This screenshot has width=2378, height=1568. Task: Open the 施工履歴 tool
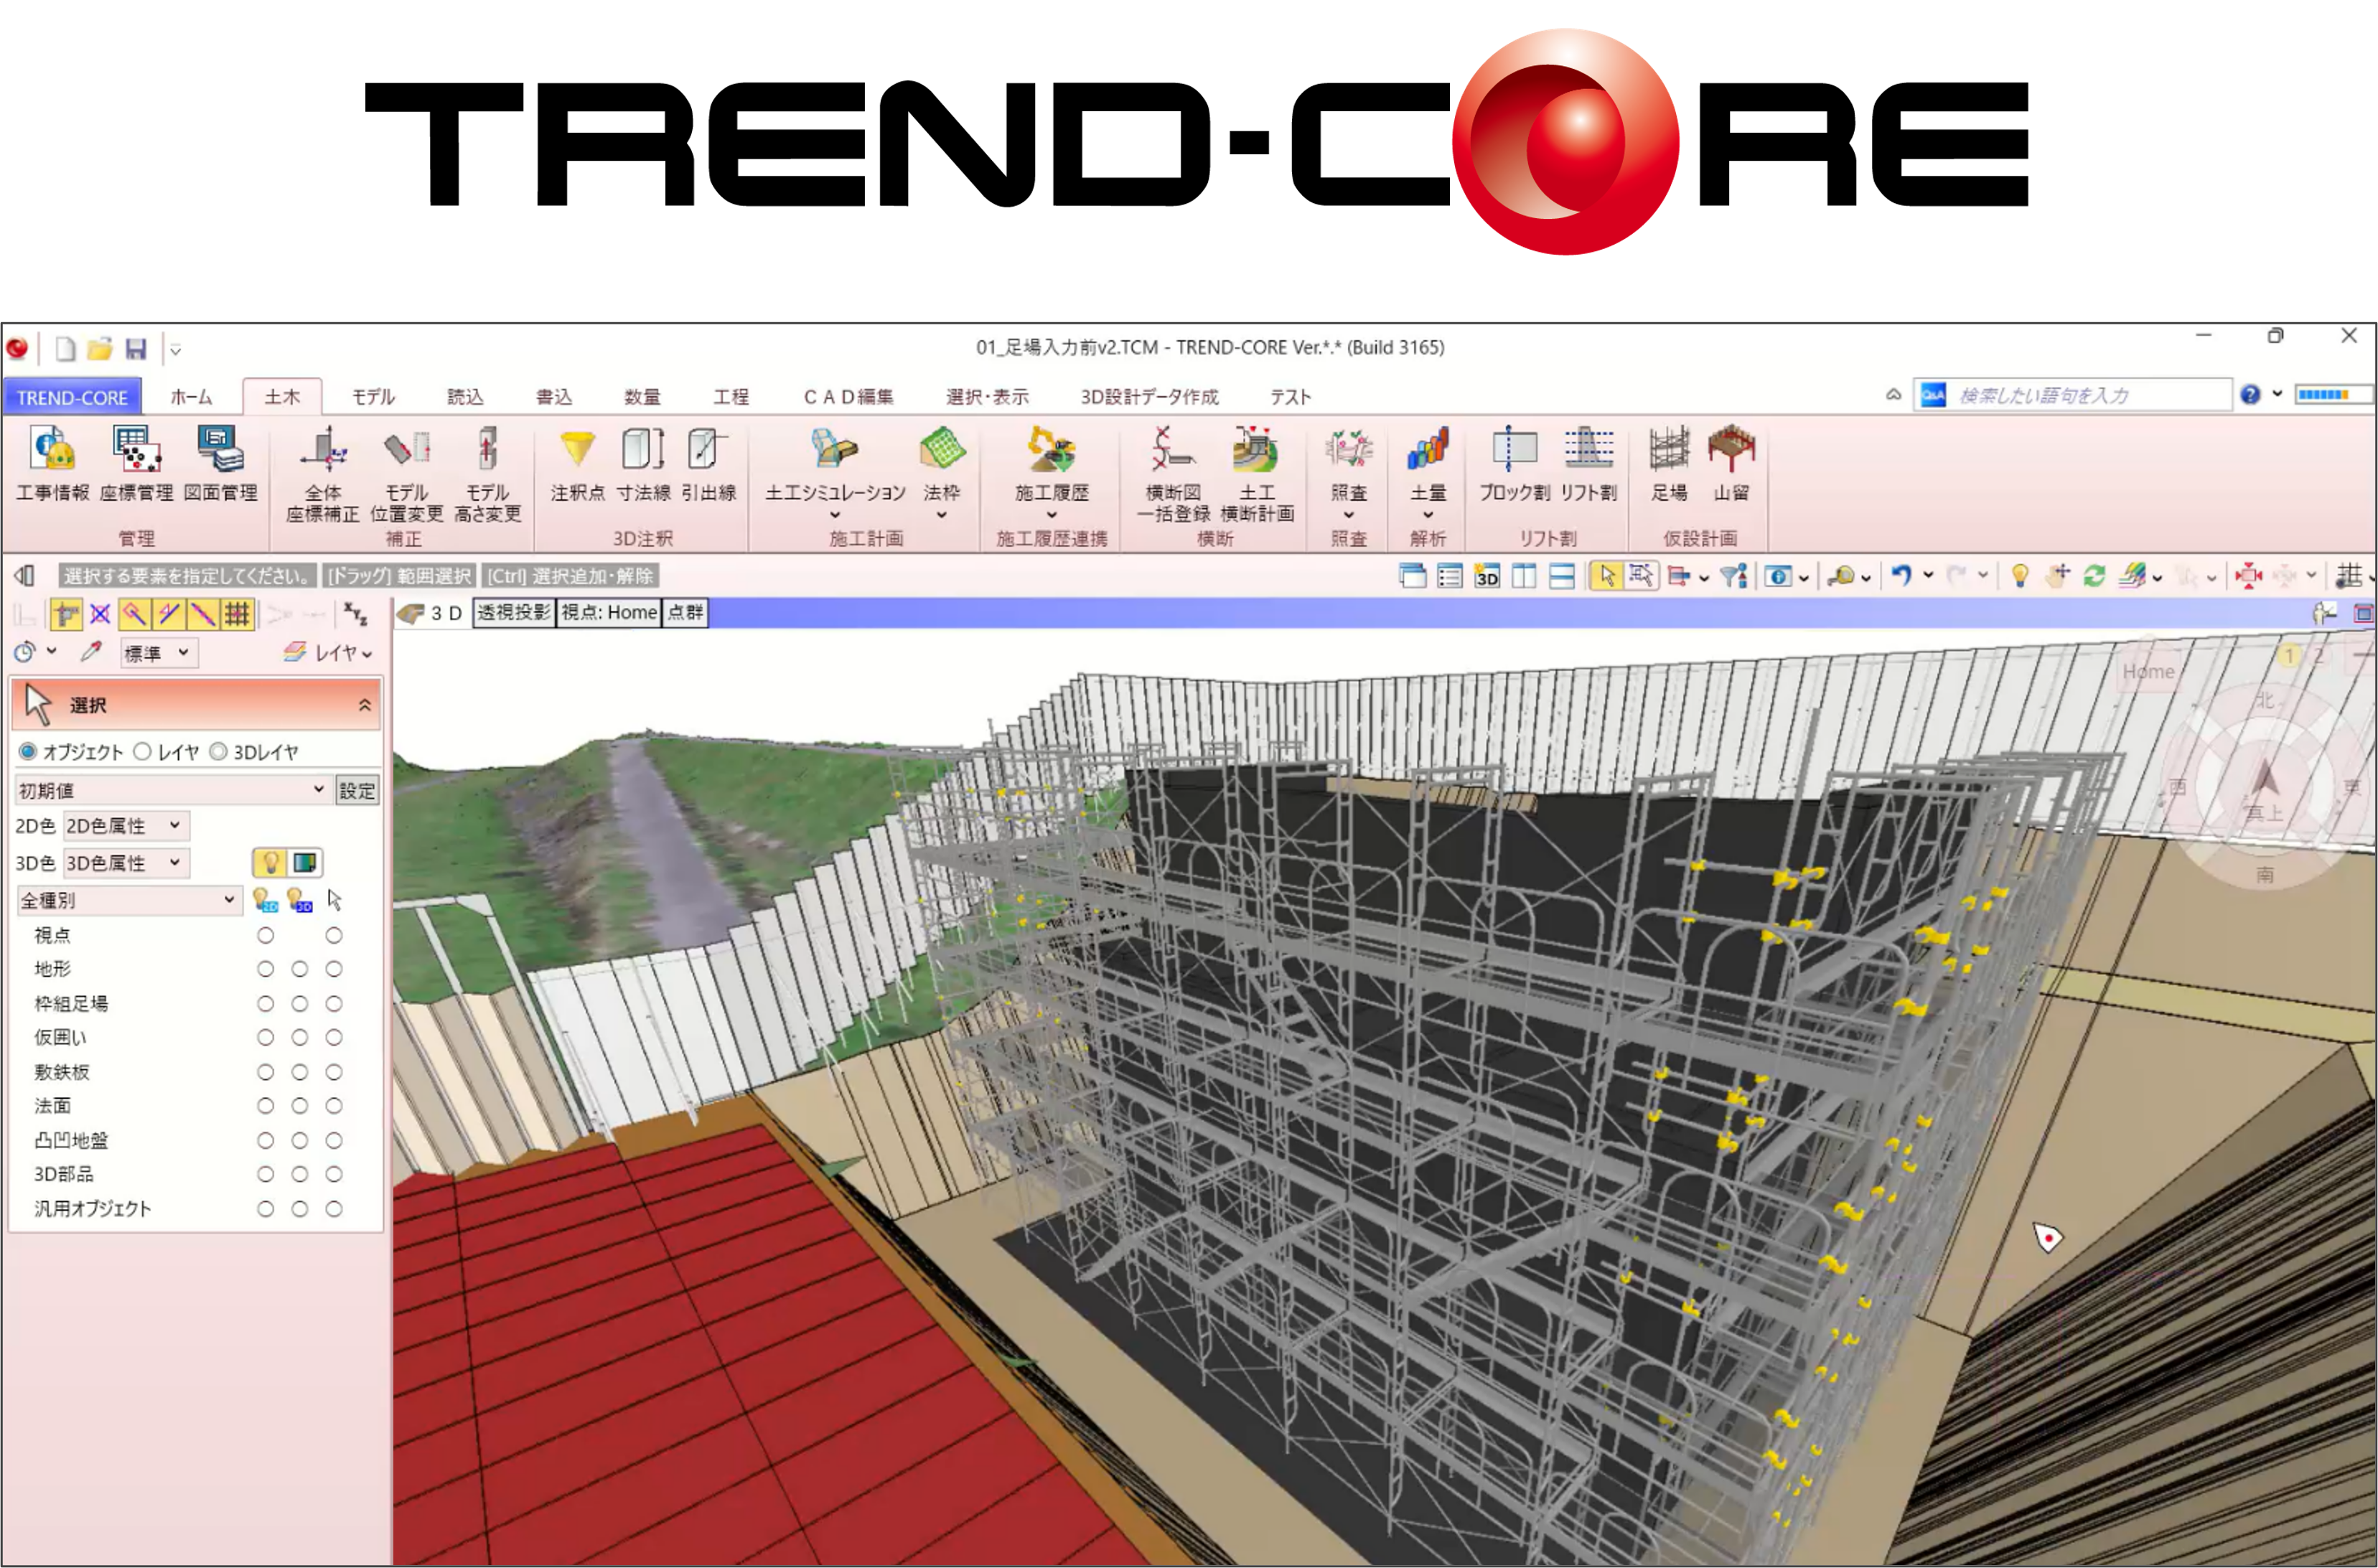[1049, 470]
